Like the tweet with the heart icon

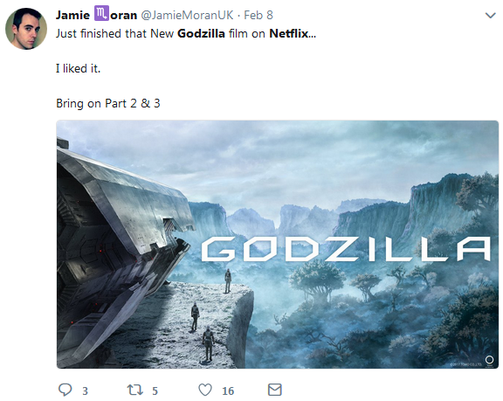tap(205, 390)
